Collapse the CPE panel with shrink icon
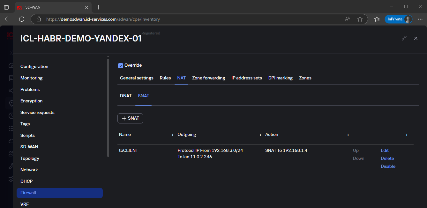Viewport: 427px width, 208px height. [x=404, y=38]
